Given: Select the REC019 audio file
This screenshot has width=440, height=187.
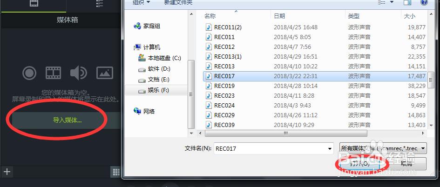Looking at the screenshot, I should click(315, 86).
